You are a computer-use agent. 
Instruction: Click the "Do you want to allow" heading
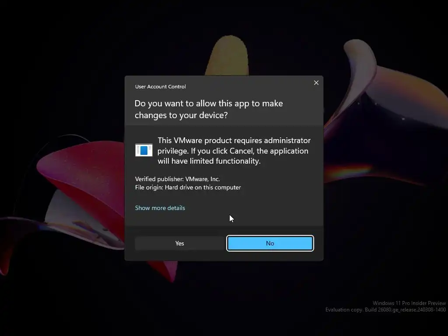coord(209,109)
